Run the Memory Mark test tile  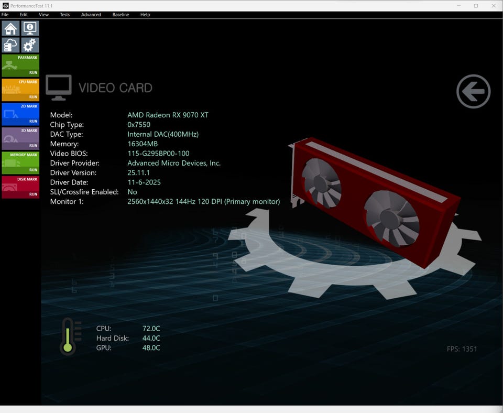click(x=20, y=162)
